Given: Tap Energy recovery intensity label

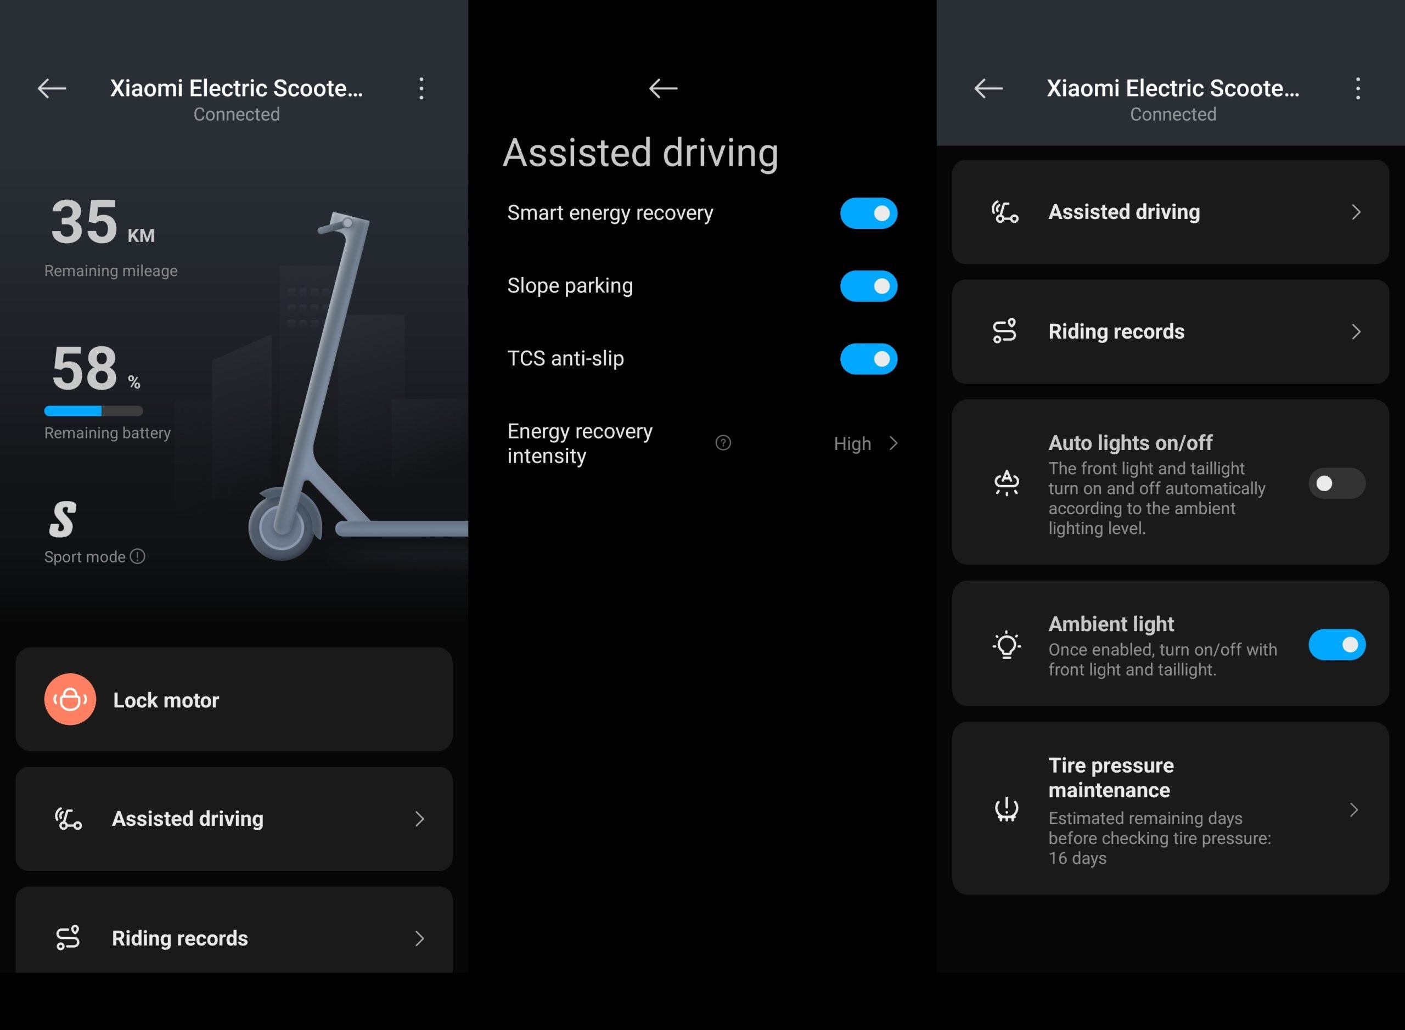Looking at the screenshot, I should [x=580, y=443].
